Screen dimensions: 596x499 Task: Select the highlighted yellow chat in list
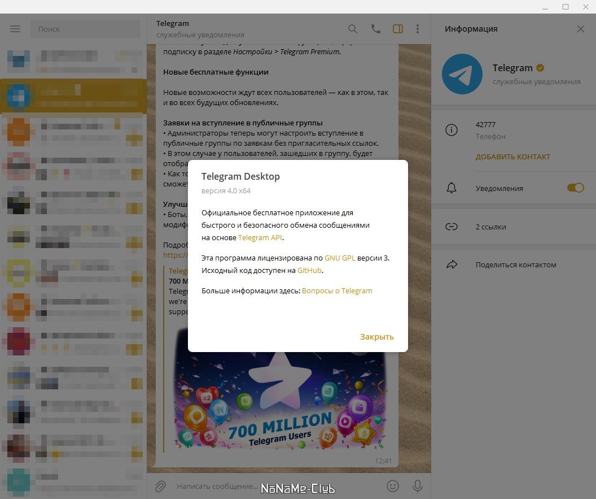pyautogui.click(x=73, y=96)
